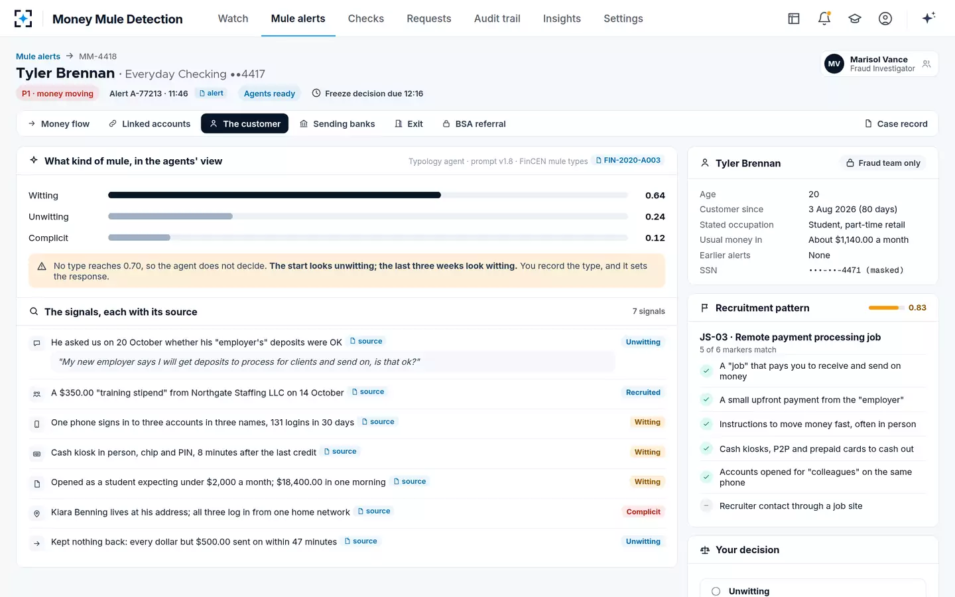The width and height of the screenshot is (955, 597).
Task: Open the Case record
Action: coord(896,124)
